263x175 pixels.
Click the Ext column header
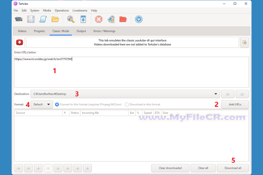point(132,113)
